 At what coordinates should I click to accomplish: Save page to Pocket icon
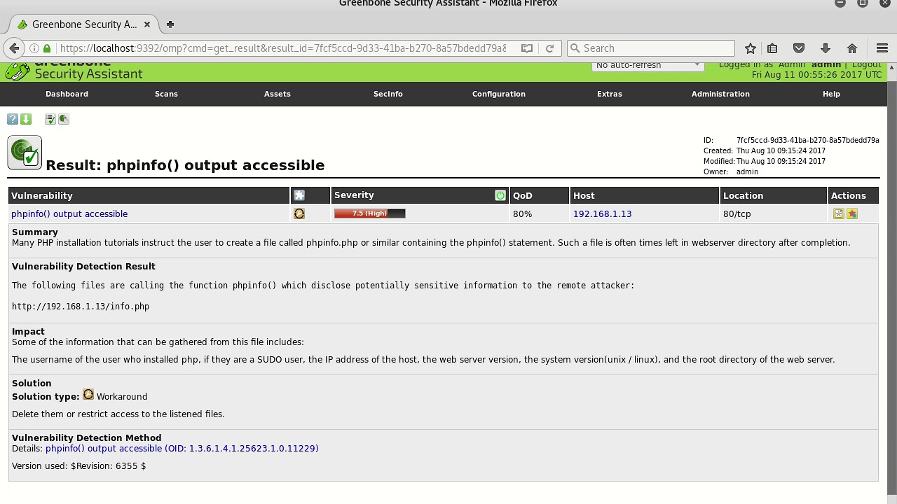point(799,48)
